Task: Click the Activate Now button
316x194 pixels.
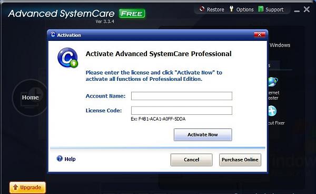Action: [203, 135]
